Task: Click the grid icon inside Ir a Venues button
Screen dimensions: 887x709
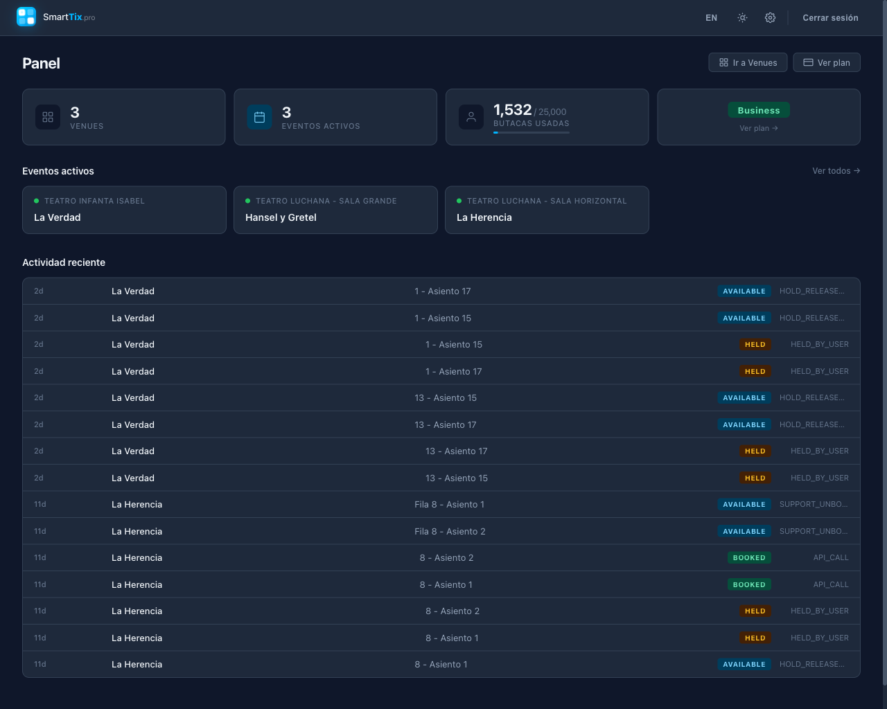Action: click(x=723, y=62)
